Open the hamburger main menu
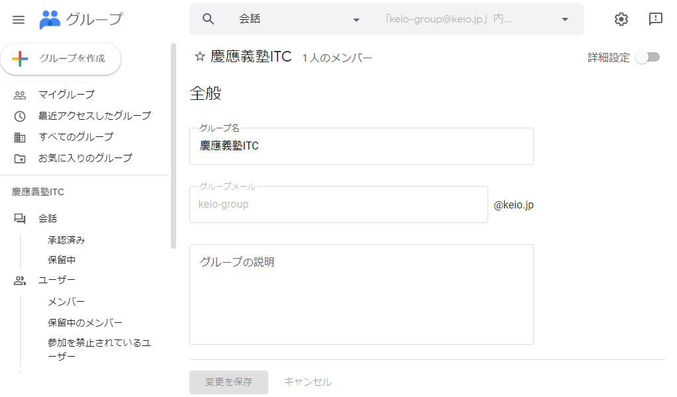677x397 pixels. (19, 19)
